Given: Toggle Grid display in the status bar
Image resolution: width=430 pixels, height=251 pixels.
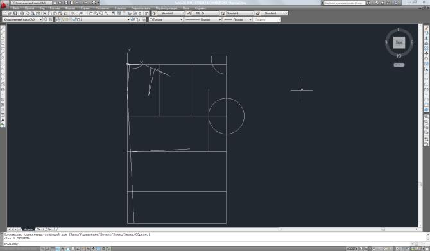Looking at the screenshot, I should click(53, 248).
